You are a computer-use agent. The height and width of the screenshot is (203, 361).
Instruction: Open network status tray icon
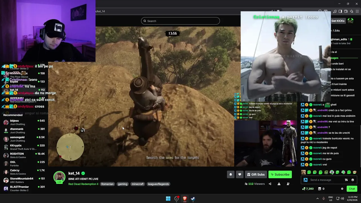click(337, 198)
